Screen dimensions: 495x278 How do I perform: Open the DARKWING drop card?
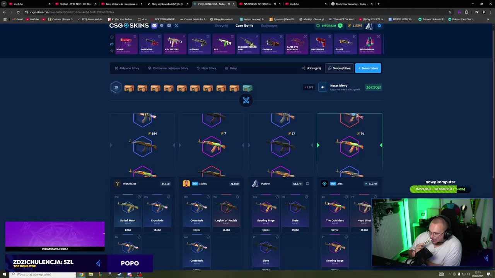pos(150,44)
